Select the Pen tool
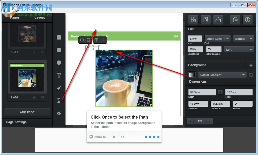This screenshot has width=258, height=155. (59, 75)
